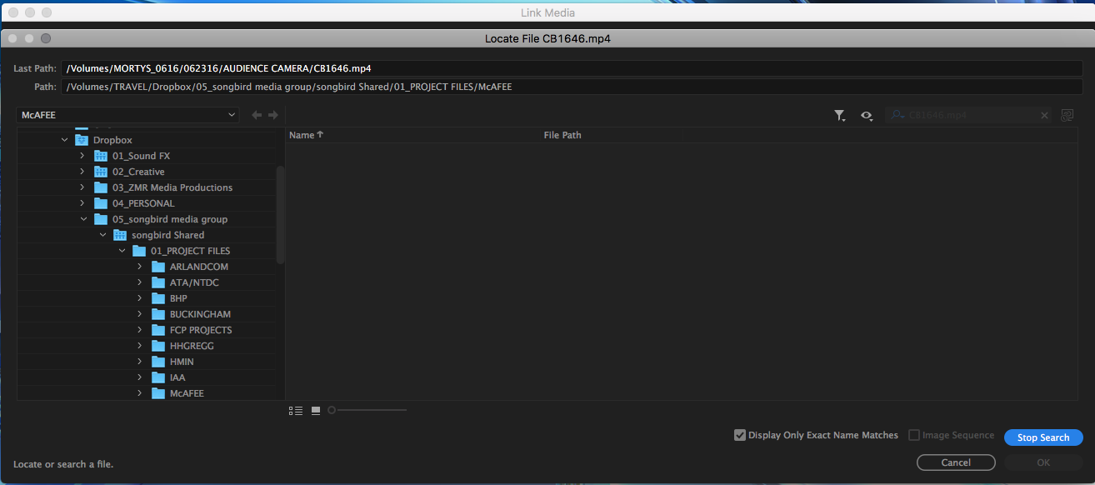
Task: Click the 05_songbird media group folder icon
Action: [x=101, y=219]
